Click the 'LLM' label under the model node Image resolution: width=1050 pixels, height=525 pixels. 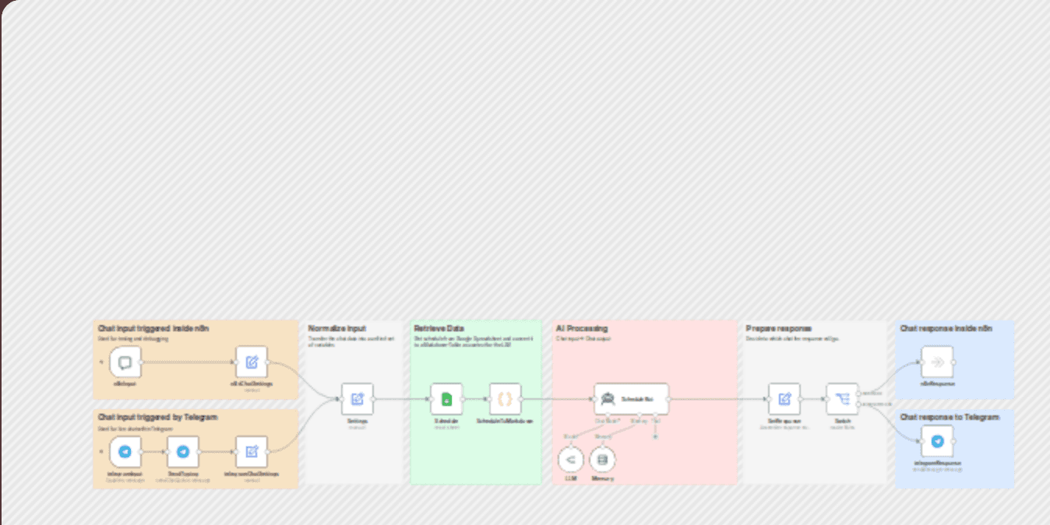[570, 478]
